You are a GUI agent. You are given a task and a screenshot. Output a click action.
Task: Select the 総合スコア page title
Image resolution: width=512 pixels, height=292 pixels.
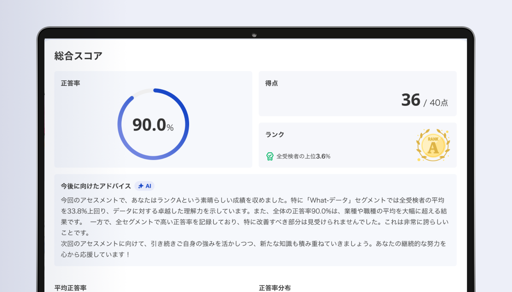click(78, 55)
